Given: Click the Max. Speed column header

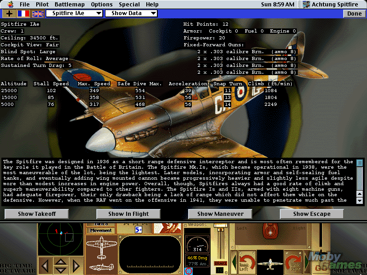Looking at the screenshot, I should [x=94, y=84].
